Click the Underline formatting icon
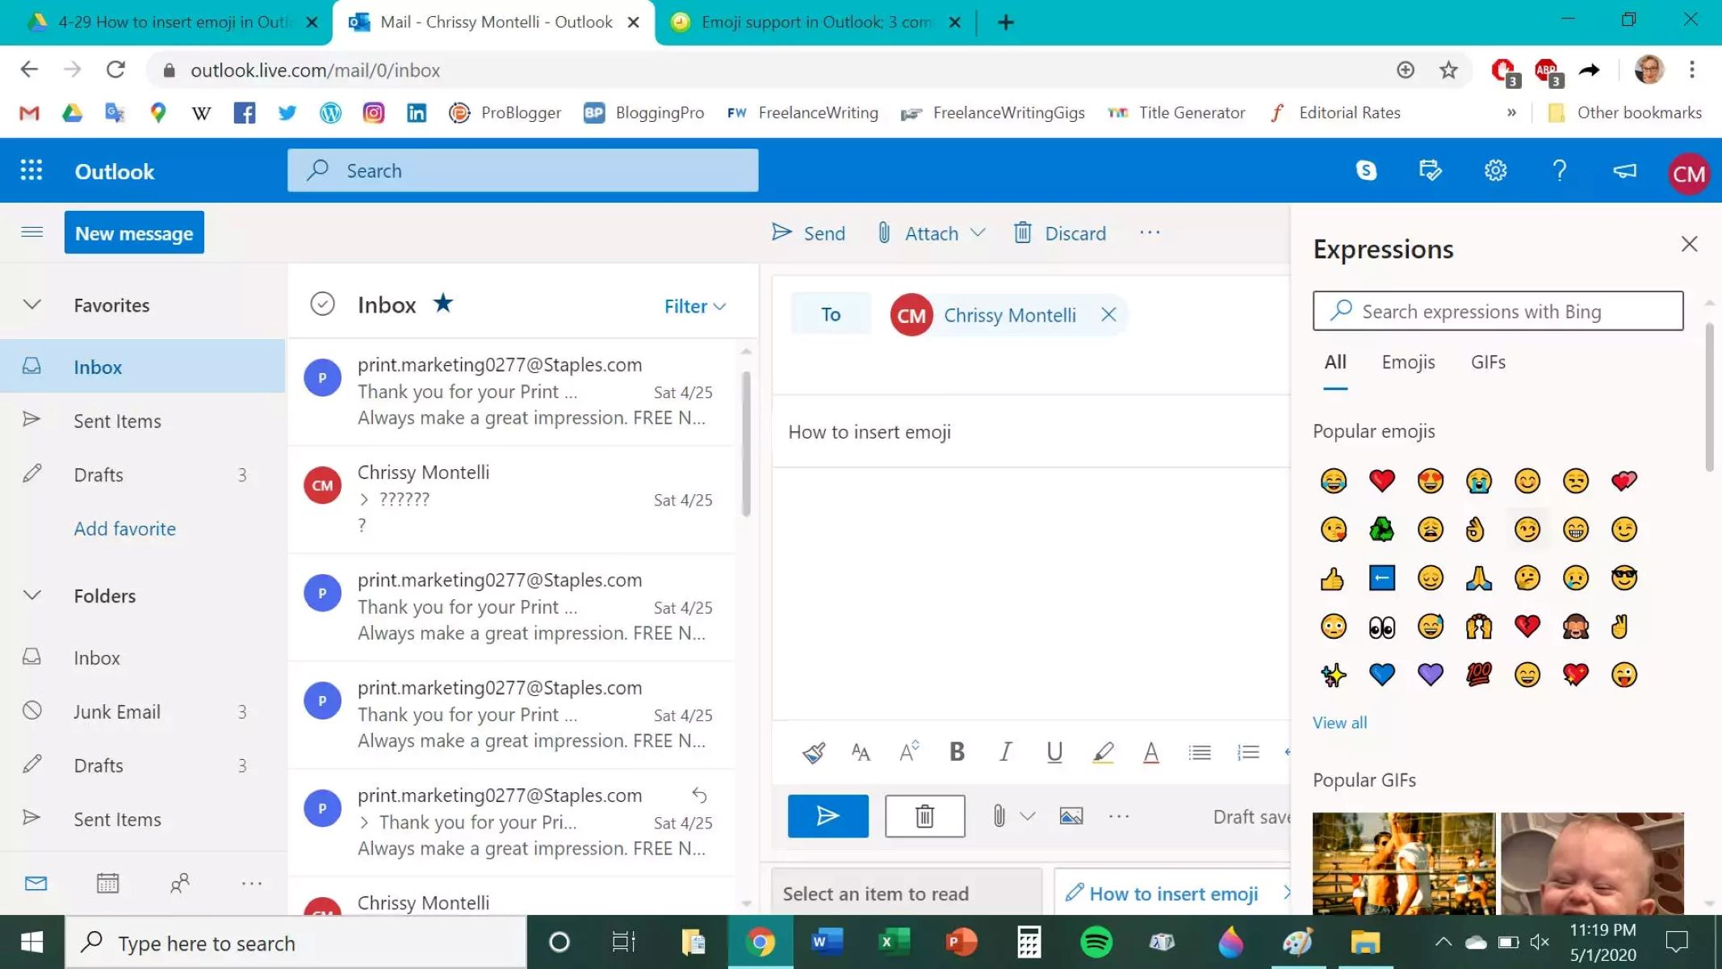This screenshot has width=1722, height=969. pyautogui.click(x=1054, y=751)
